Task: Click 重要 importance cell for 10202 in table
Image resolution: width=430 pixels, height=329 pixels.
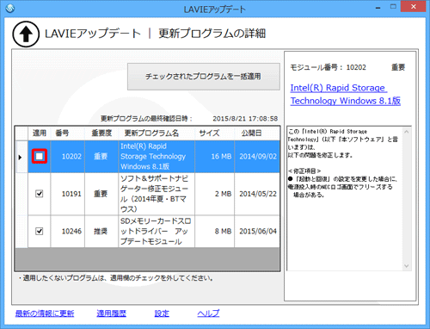Action: click(101, 157)
